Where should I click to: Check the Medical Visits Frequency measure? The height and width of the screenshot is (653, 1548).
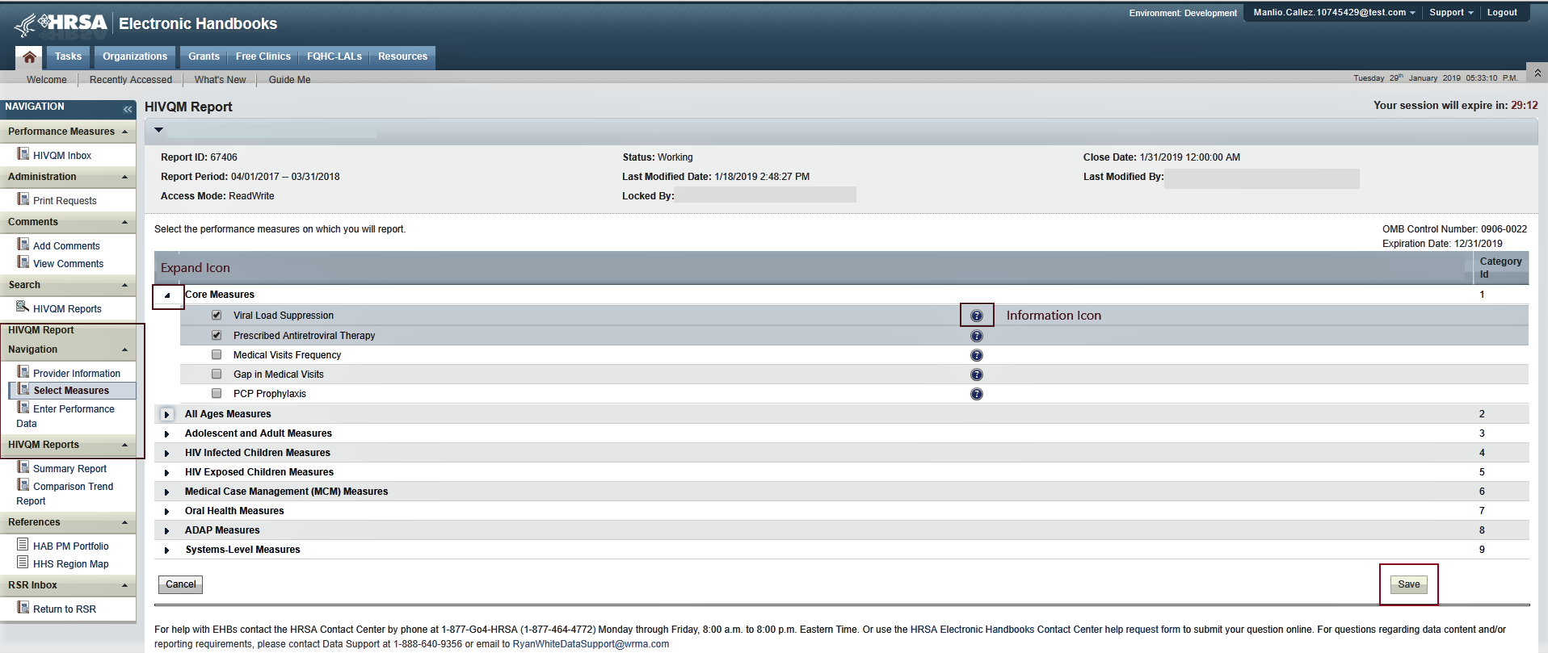point(217,354)
